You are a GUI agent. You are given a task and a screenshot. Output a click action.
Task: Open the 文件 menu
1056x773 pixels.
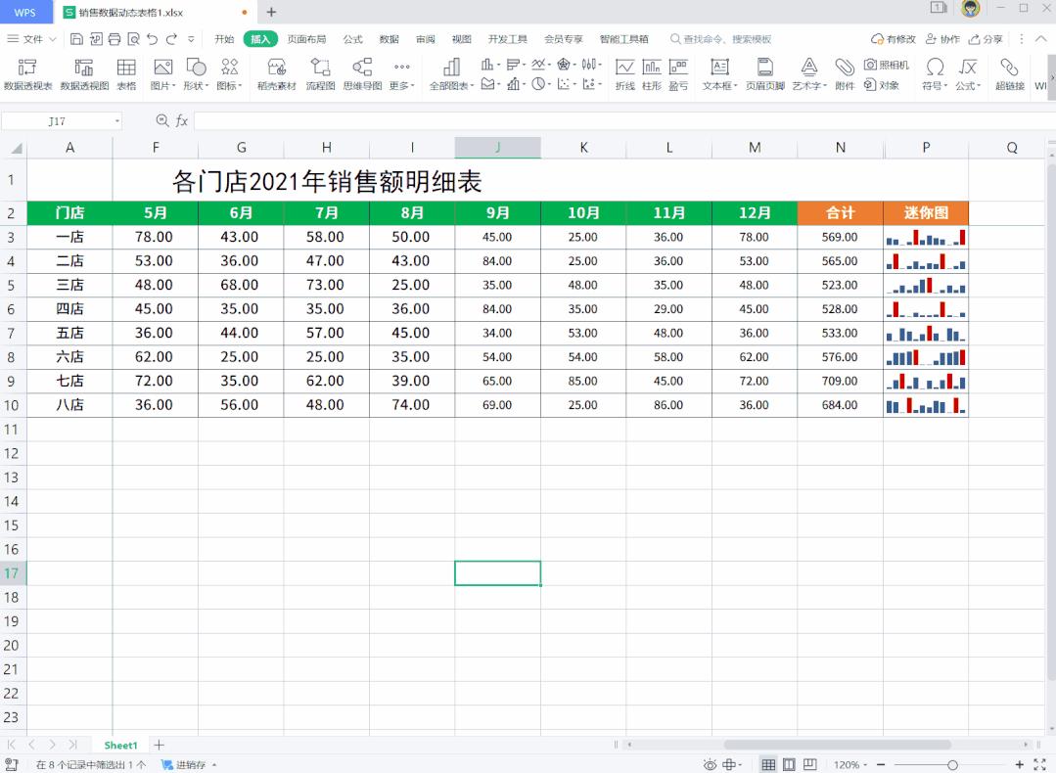point(31,39)
